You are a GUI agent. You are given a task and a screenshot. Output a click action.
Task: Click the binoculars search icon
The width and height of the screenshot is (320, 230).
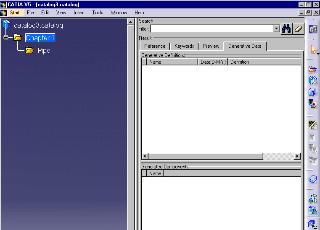(x=286, y=29)
